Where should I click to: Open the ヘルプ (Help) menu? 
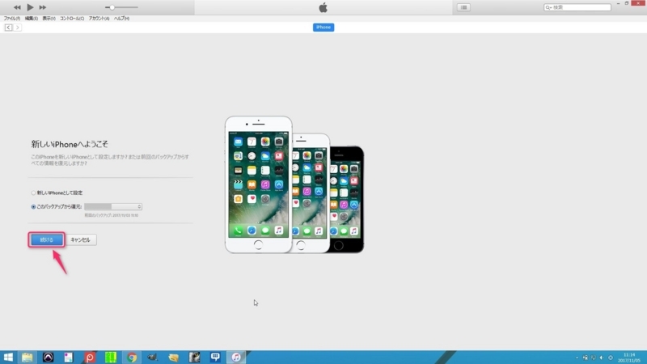(121, 18)
